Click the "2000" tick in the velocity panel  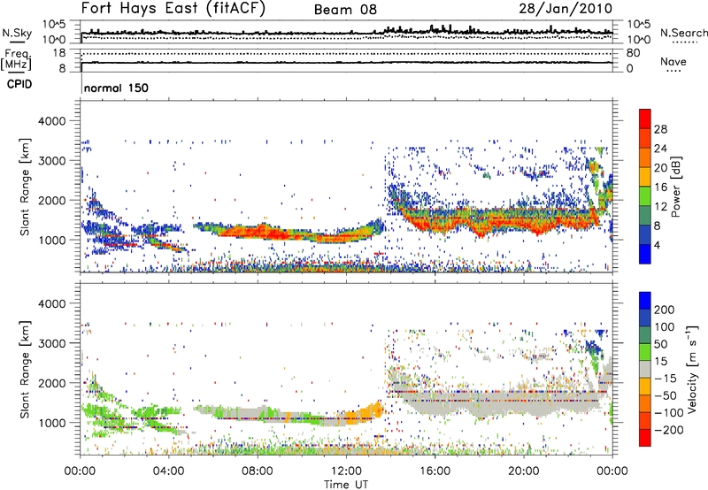click(51, 383)
